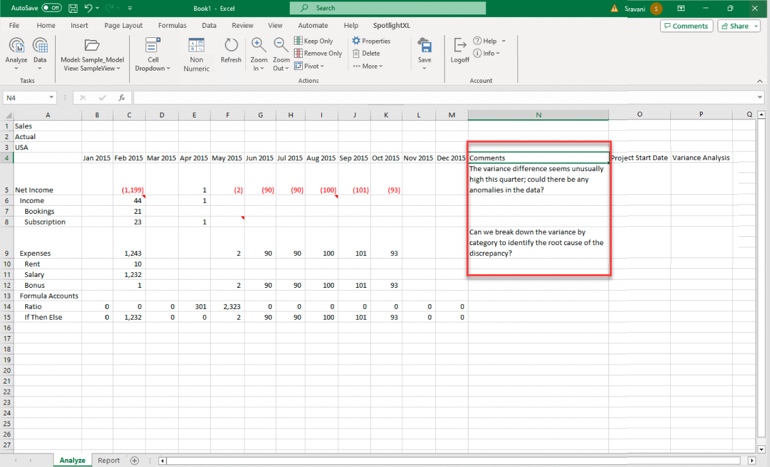This screenshot has width=770, height=467.
Task: Click the Salary value 1,232 in Feb 2015
Action: tap(129, 274)
